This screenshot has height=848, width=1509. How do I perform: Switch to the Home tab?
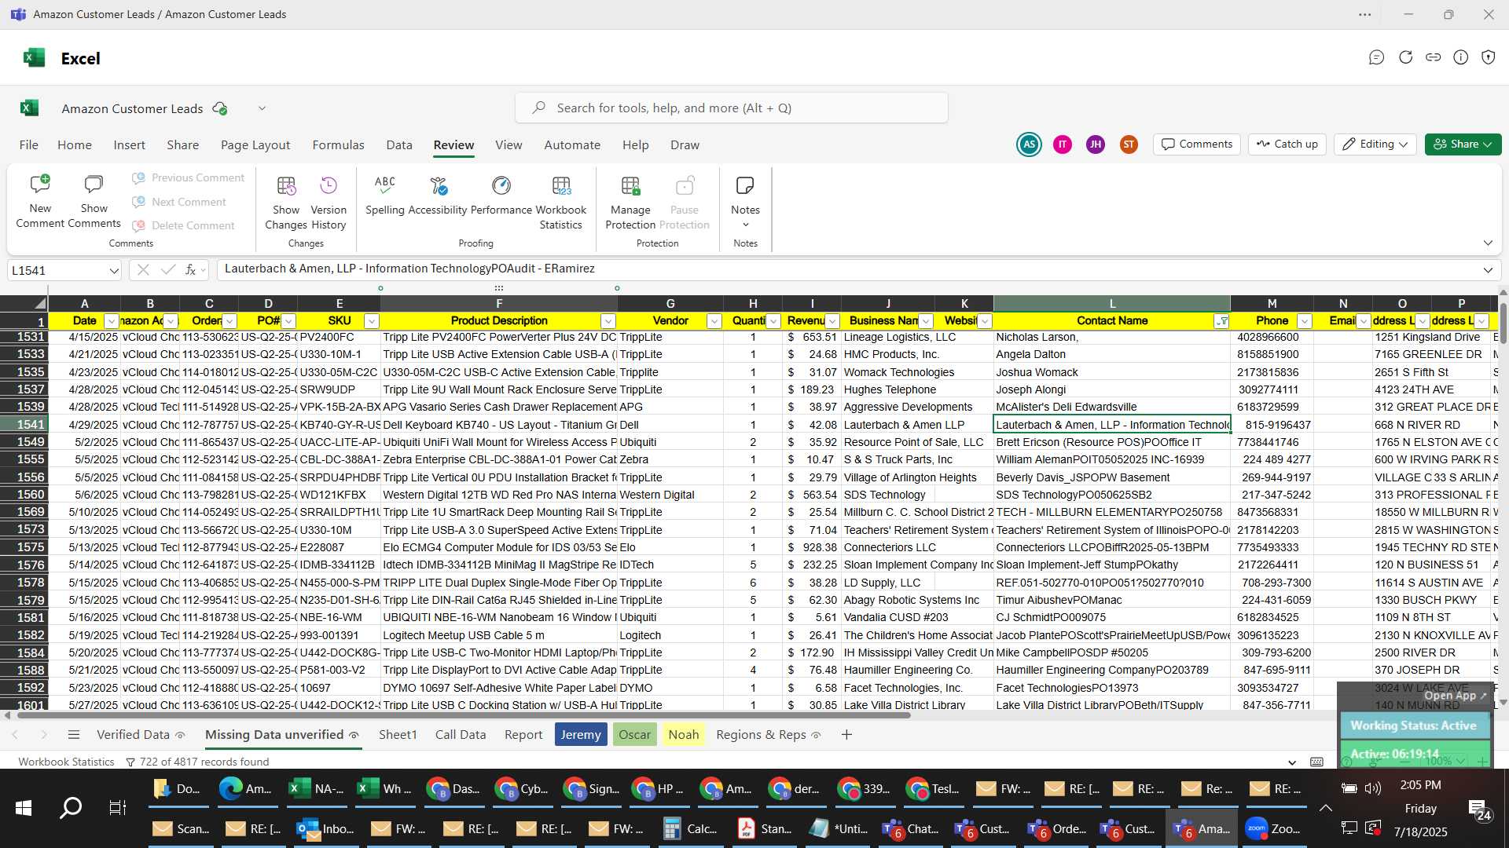pos(75,145)
